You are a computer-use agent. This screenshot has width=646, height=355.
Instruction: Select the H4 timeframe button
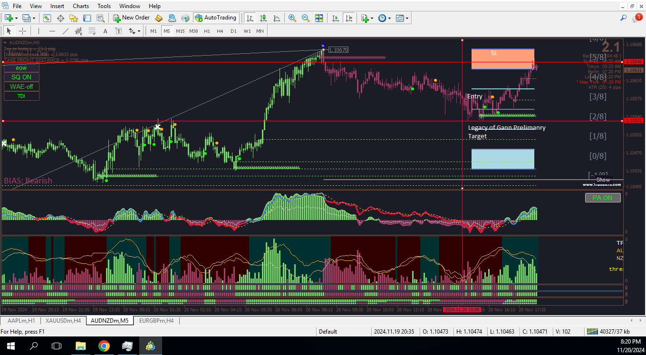[x=220, y=31]
